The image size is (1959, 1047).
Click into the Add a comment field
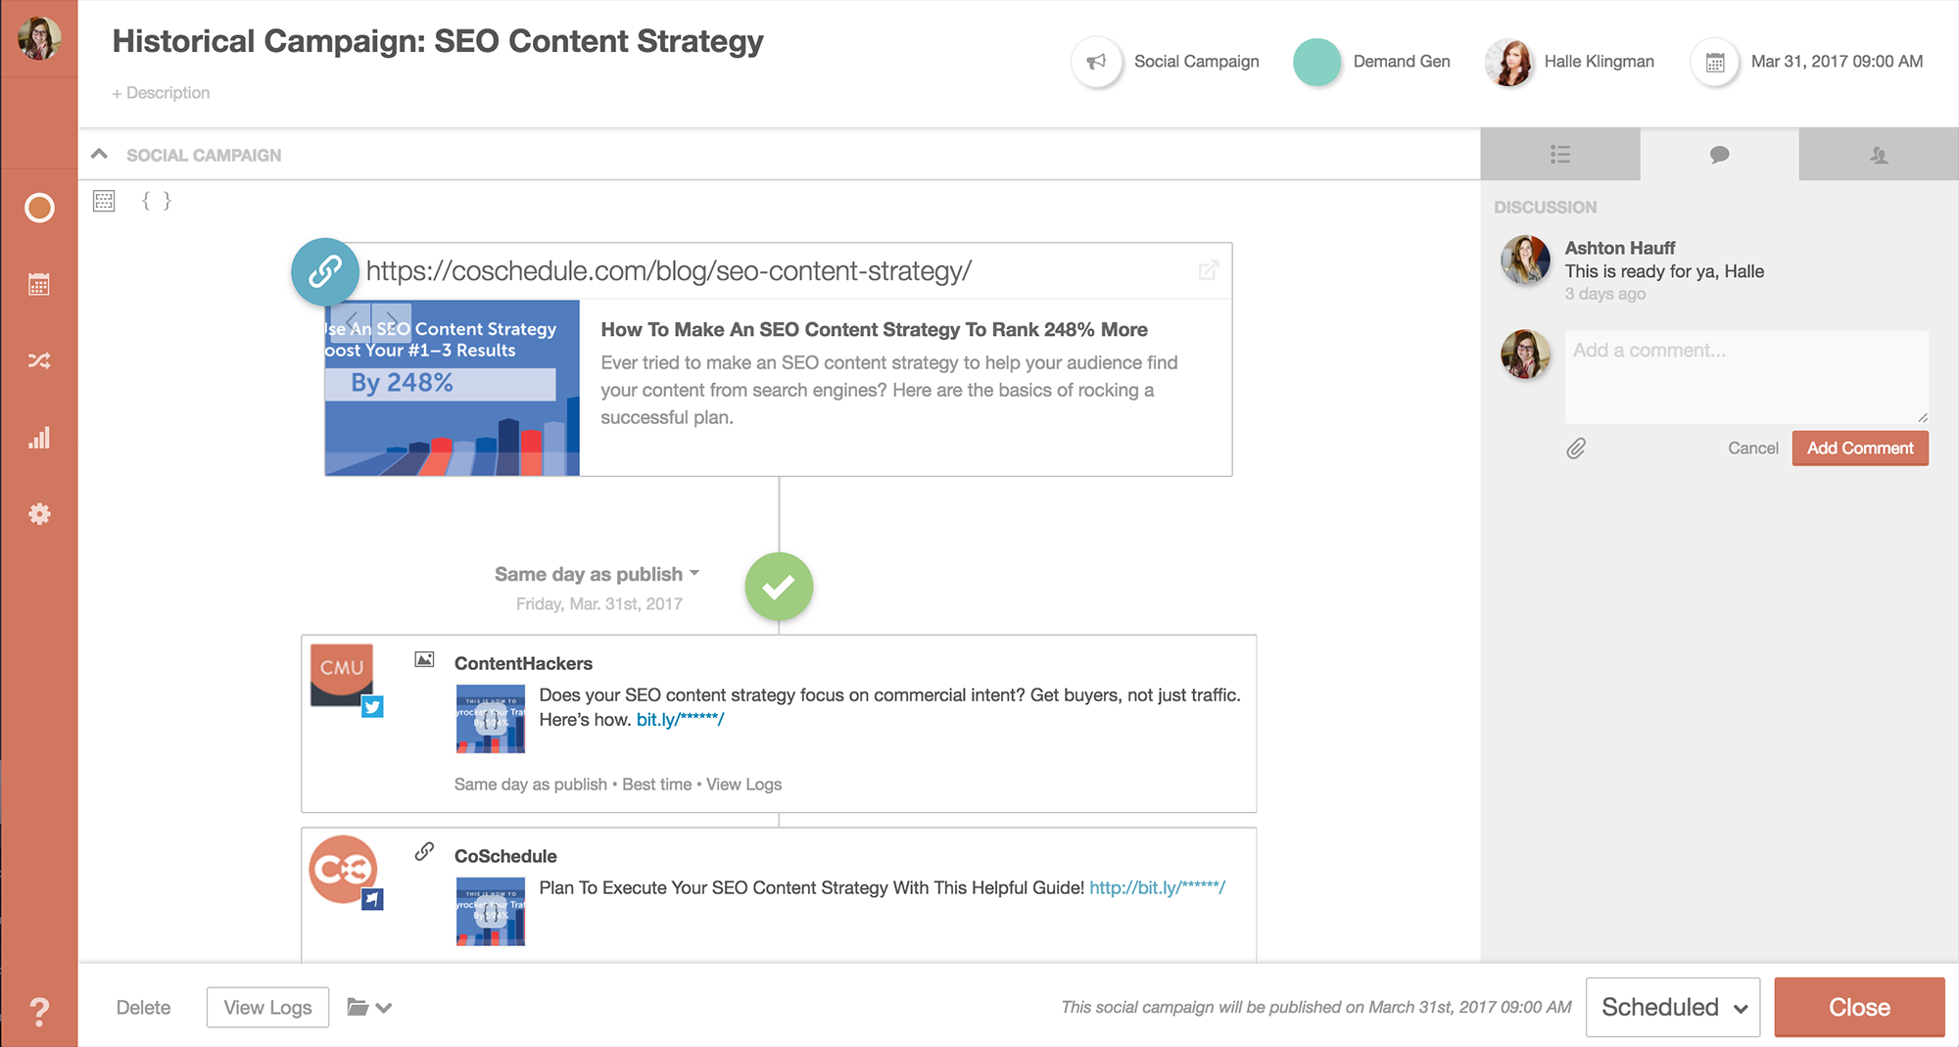click(1745, 376)
